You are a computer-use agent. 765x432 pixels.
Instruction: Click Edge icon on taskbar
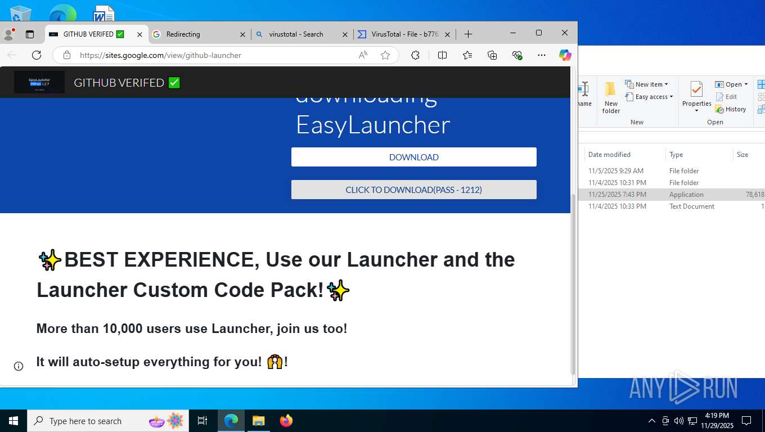click(x=231, y=421)
